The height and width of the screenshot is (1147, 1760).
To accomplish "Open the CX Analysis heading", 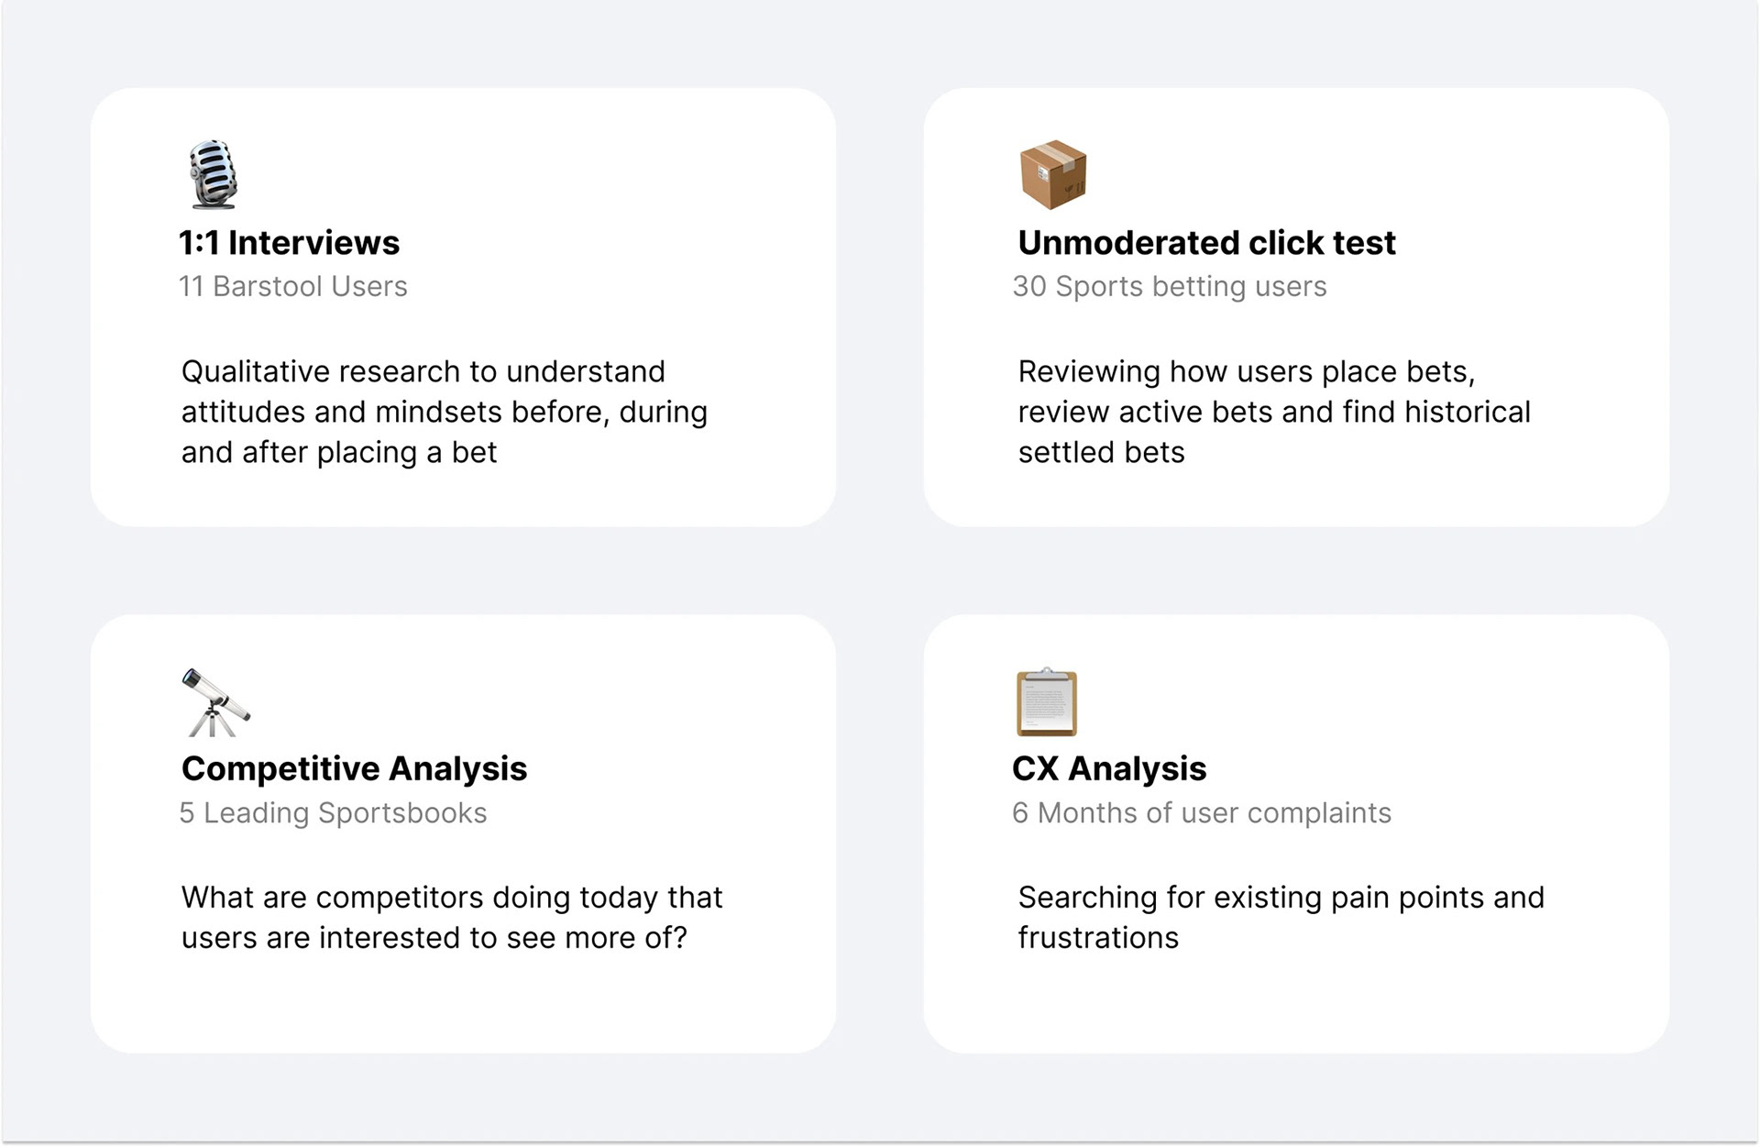I will (1109, 768).
